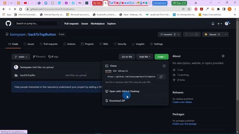The width and height of the screenshot is (239, 134).
Task: Open the Releases heading link
Action: click(178, 92)
